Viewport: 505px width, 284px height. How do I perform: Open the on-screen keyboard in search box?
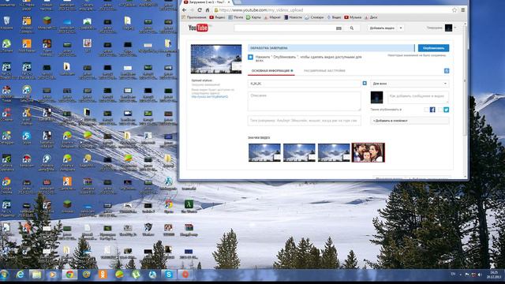[x=339, y=28]
